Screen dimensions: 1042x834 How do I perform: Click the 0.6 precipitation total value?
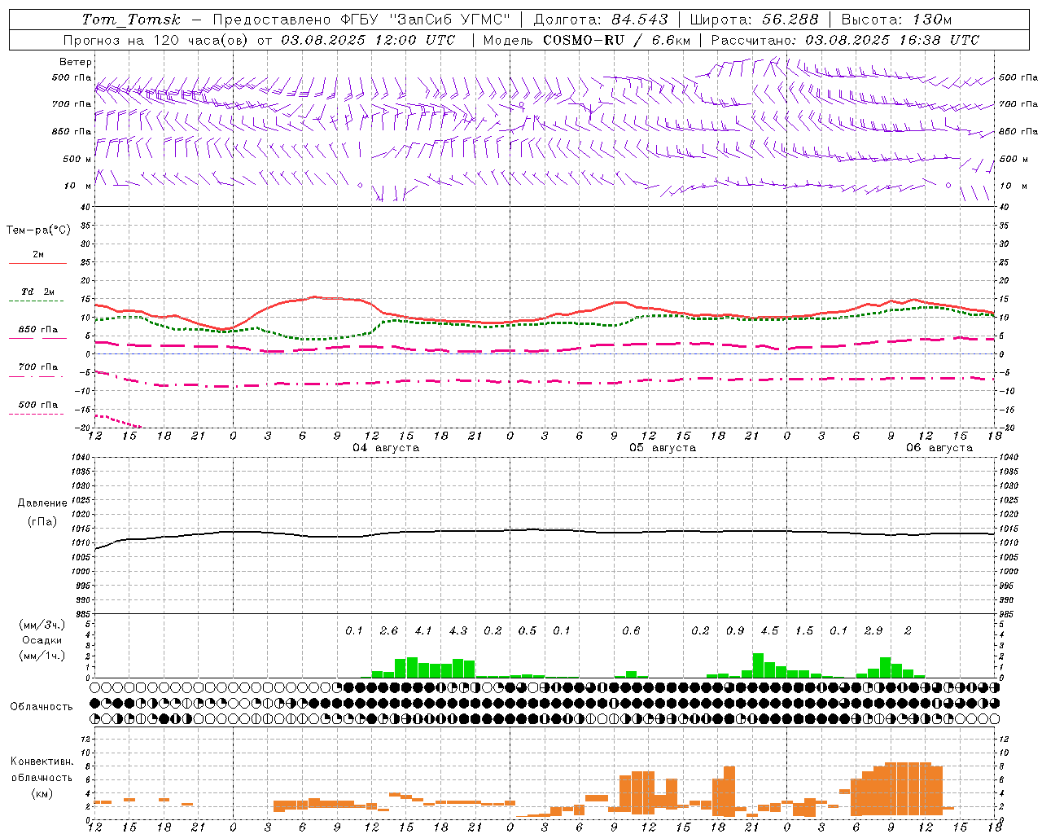click(x=631, y=631)
